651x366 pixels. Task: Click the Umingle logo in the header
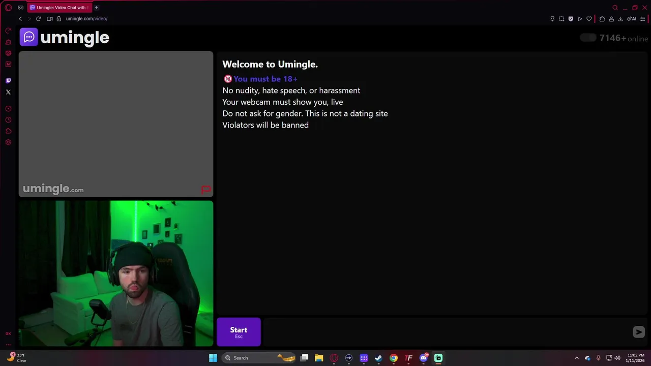(65, 37)
